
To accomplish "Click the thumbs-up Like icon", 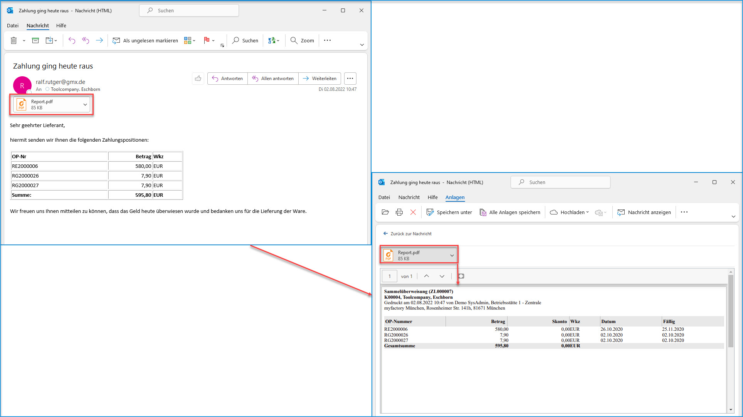I will [198, 79].
